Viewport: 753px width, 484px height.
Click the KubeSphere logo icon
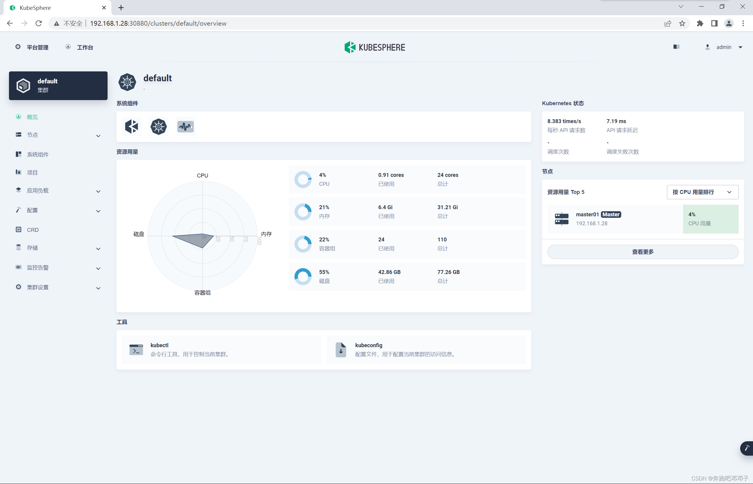[x=349, y=47]
